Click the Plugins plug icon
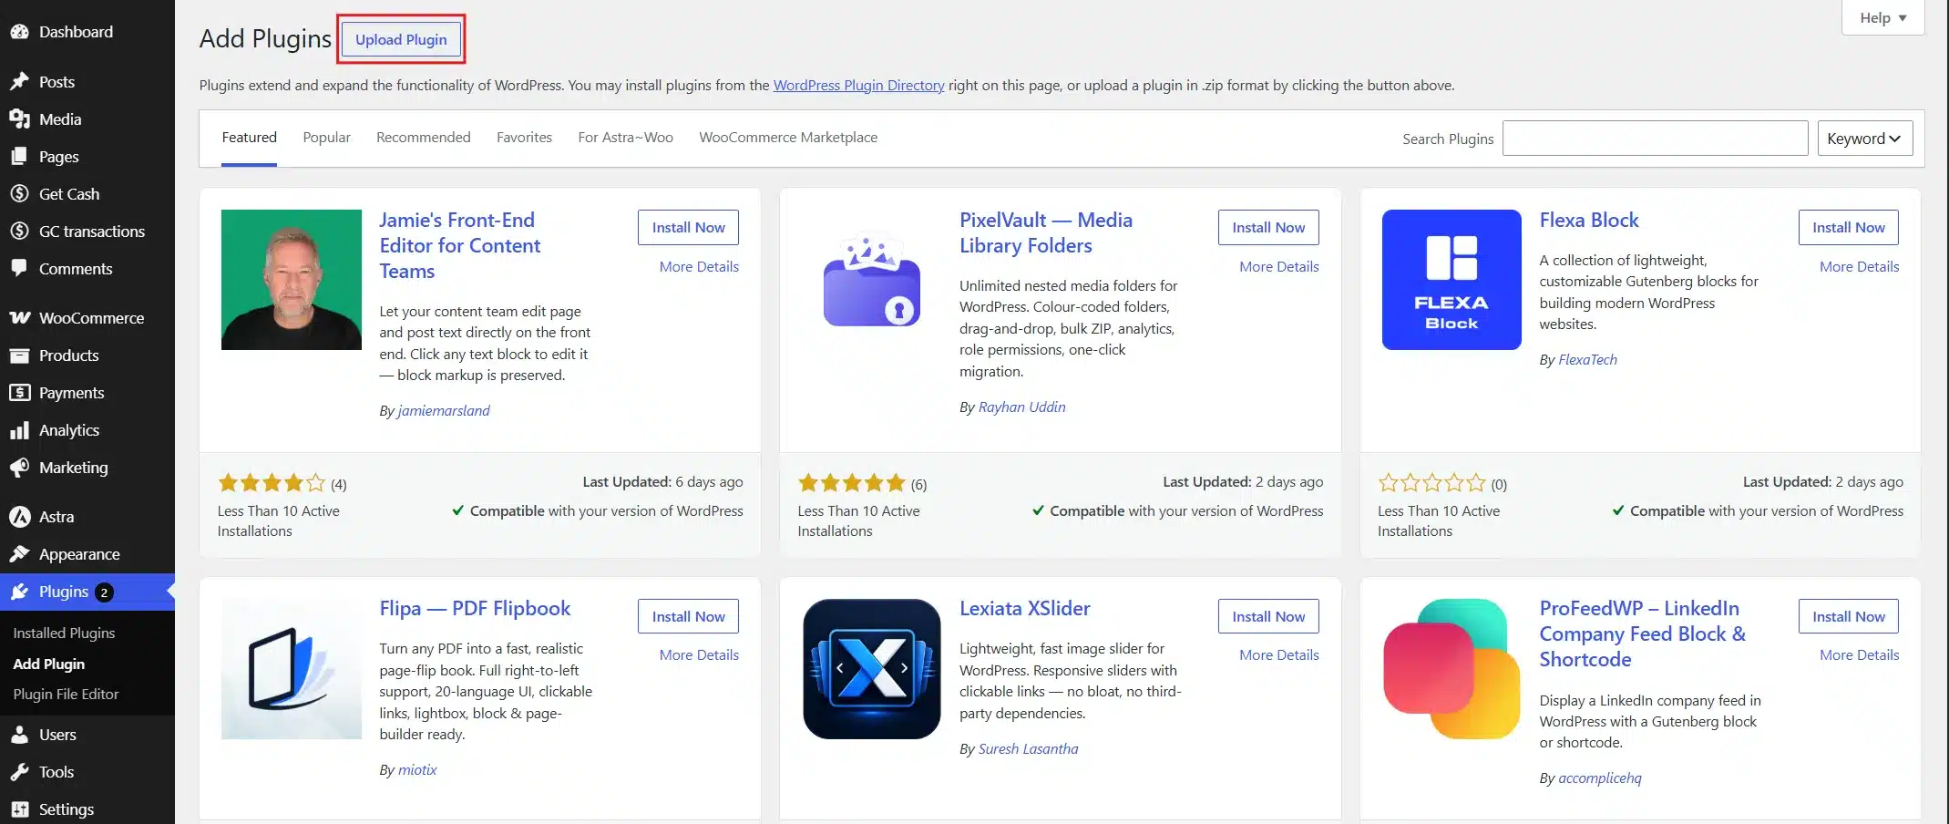 pos(19,592)
